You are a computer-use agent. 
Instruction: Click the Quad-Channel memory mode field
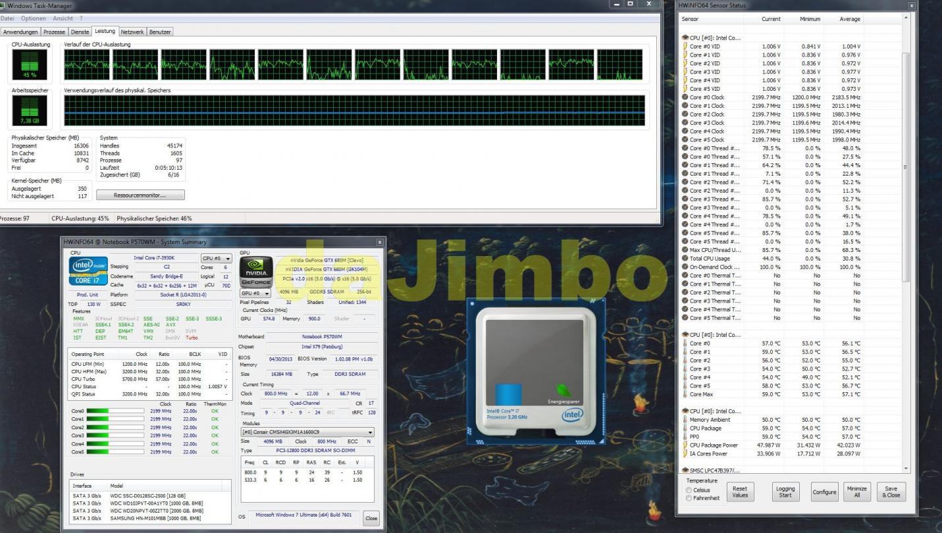pyautogui.click(x=303, y=403)
